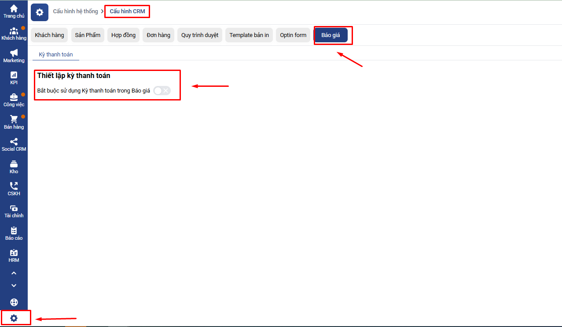Click the settings gear at sidebar bottom

(x=14, y=318)
